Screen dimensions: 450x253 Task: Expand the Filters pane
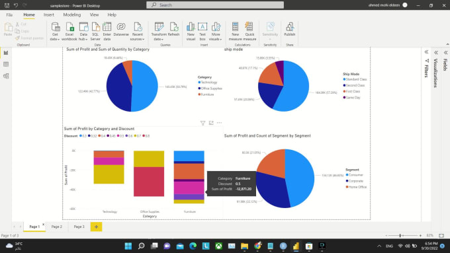tap(426, 52)
